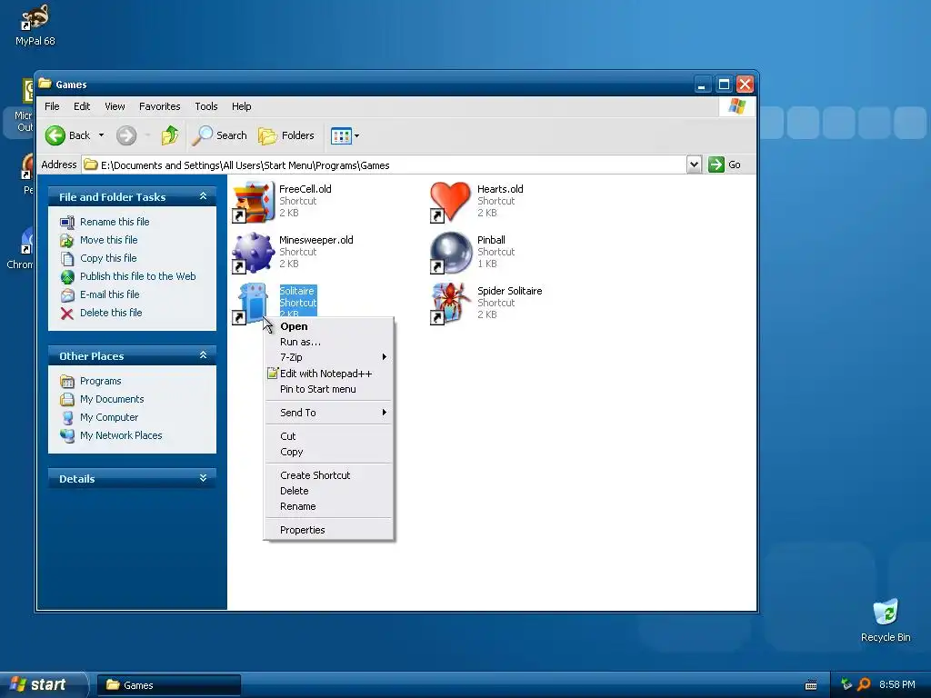Expand the Details panel
This screenshot has height=698, width=931.
[x=203, y=478]
